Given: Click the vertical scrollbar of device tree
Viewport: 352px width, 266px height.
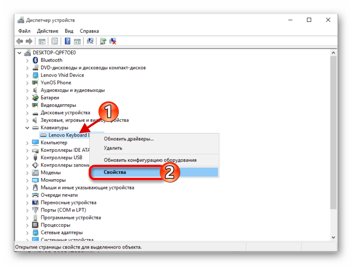Looking at the screenshot, I should coord(334,131).
